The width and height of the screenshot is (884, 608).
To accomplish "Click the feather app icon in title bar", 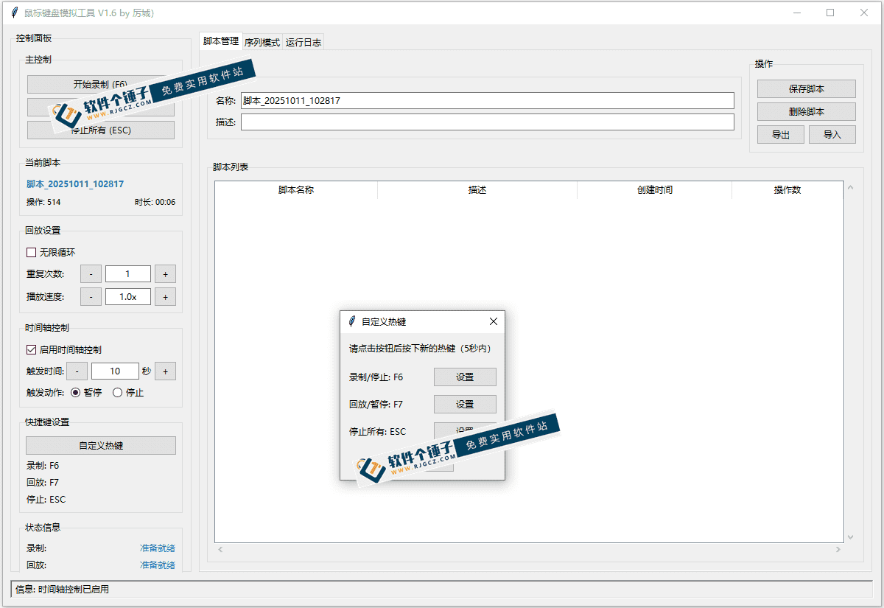I will pyautogui.click(x=15, y=13).
